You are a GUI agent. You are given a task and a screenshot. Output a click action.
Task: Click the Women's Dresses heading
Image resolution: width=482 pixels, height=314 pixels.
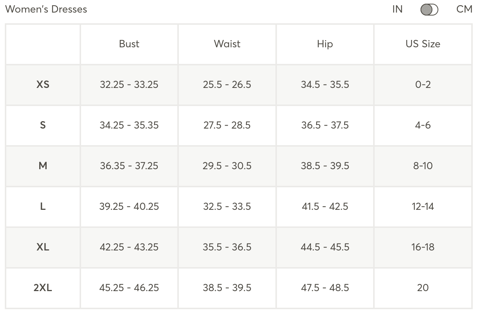(x=46, y=9)
